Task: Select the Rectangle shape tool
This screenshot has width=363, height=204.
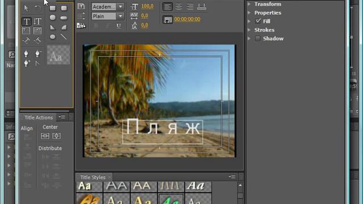Action: pyautogui.click(x=53, y=8)
